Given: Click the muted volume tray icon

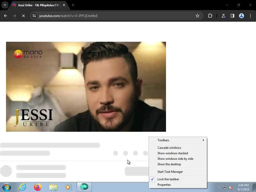Looking at the screenshot, I should (x=231, y=187).
